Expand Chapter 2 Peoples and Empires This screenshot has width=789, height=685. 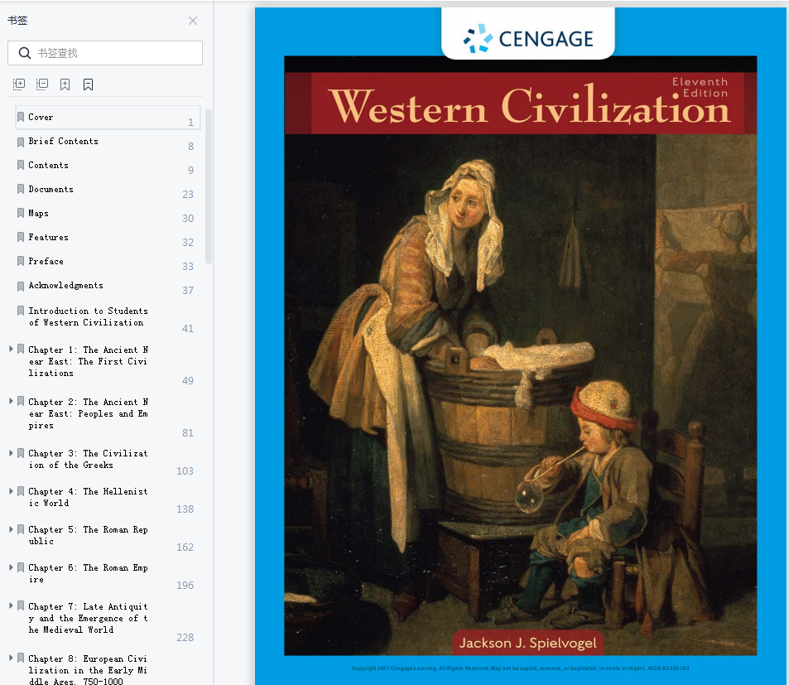pyautogui.click(x=11, y=401)
